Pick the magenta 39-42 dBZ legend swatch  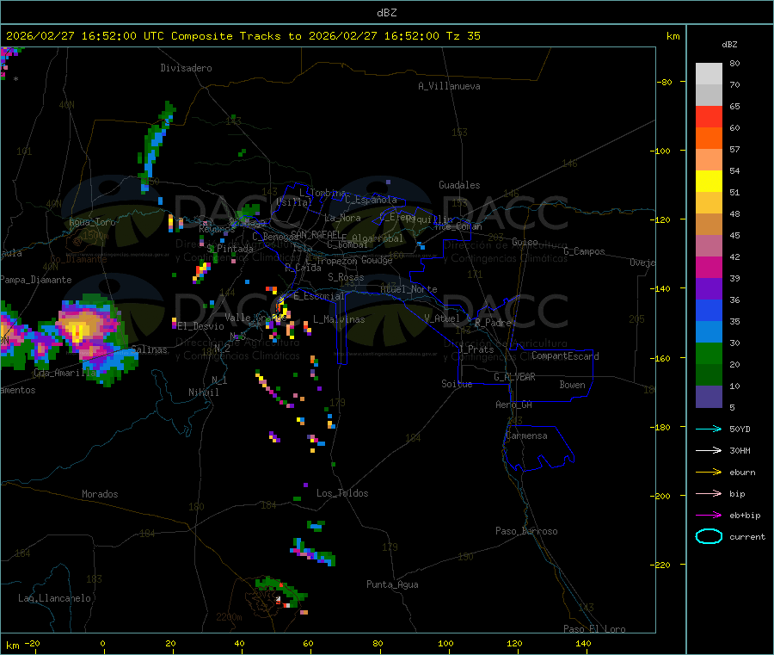[709, 268]
